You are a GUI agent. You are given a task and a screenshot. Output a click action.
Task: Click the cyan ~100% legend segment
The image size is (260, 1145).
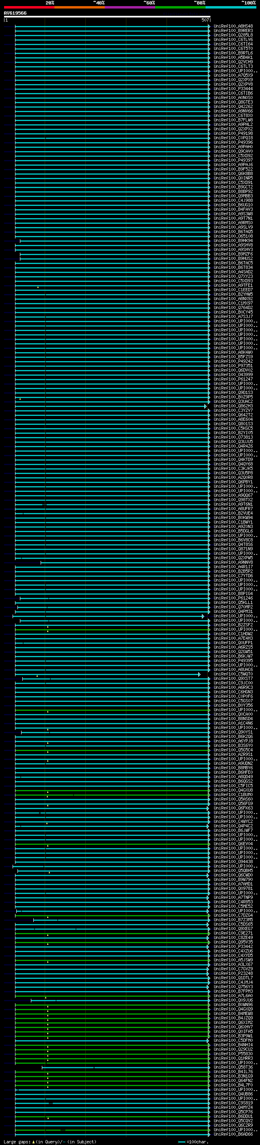[231, 7]
